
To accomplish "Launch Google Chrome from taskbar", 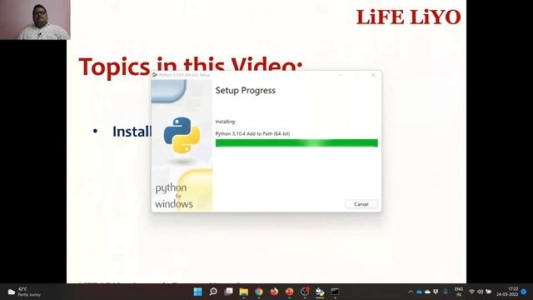I will (x=259, y=292).
